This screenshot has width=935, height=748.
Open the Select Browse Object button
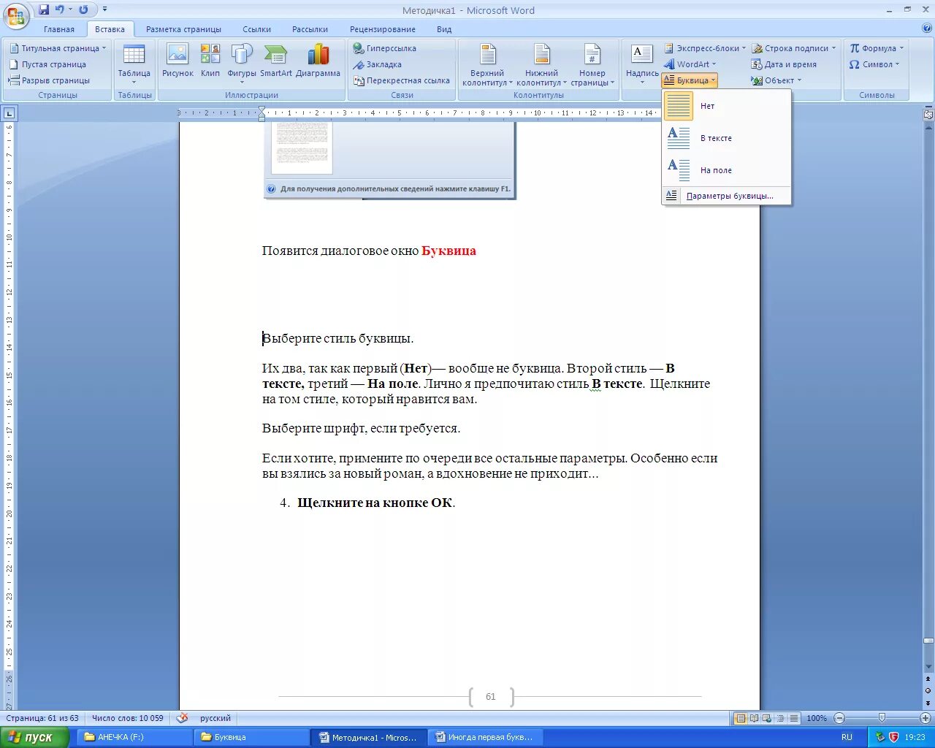point(928,690)
